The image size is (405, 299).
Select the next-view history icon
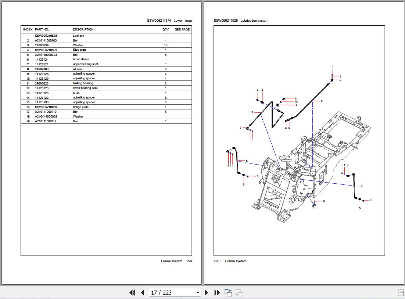coord(240,292)
